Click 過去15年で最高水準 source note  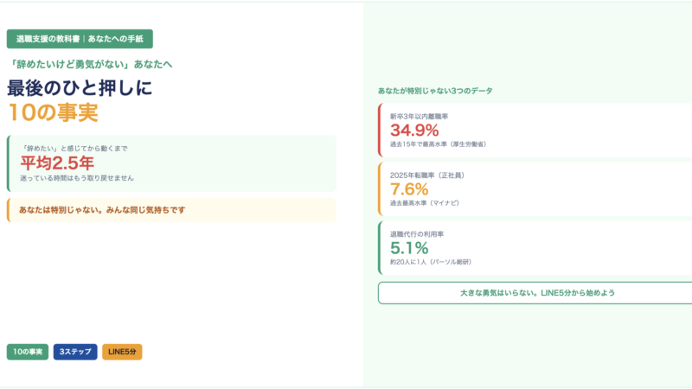[438, 144]
